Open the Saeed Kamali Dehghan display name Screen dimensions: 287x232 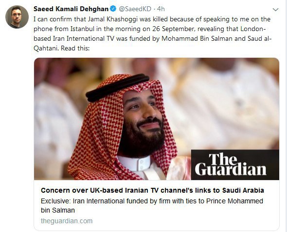pos(71,9)
